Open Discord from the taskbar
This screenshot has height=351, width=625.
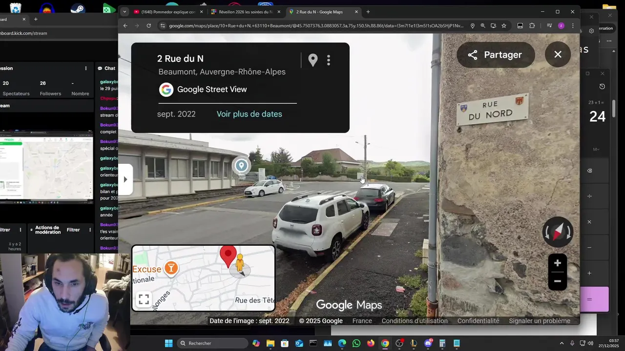(428, 343)
